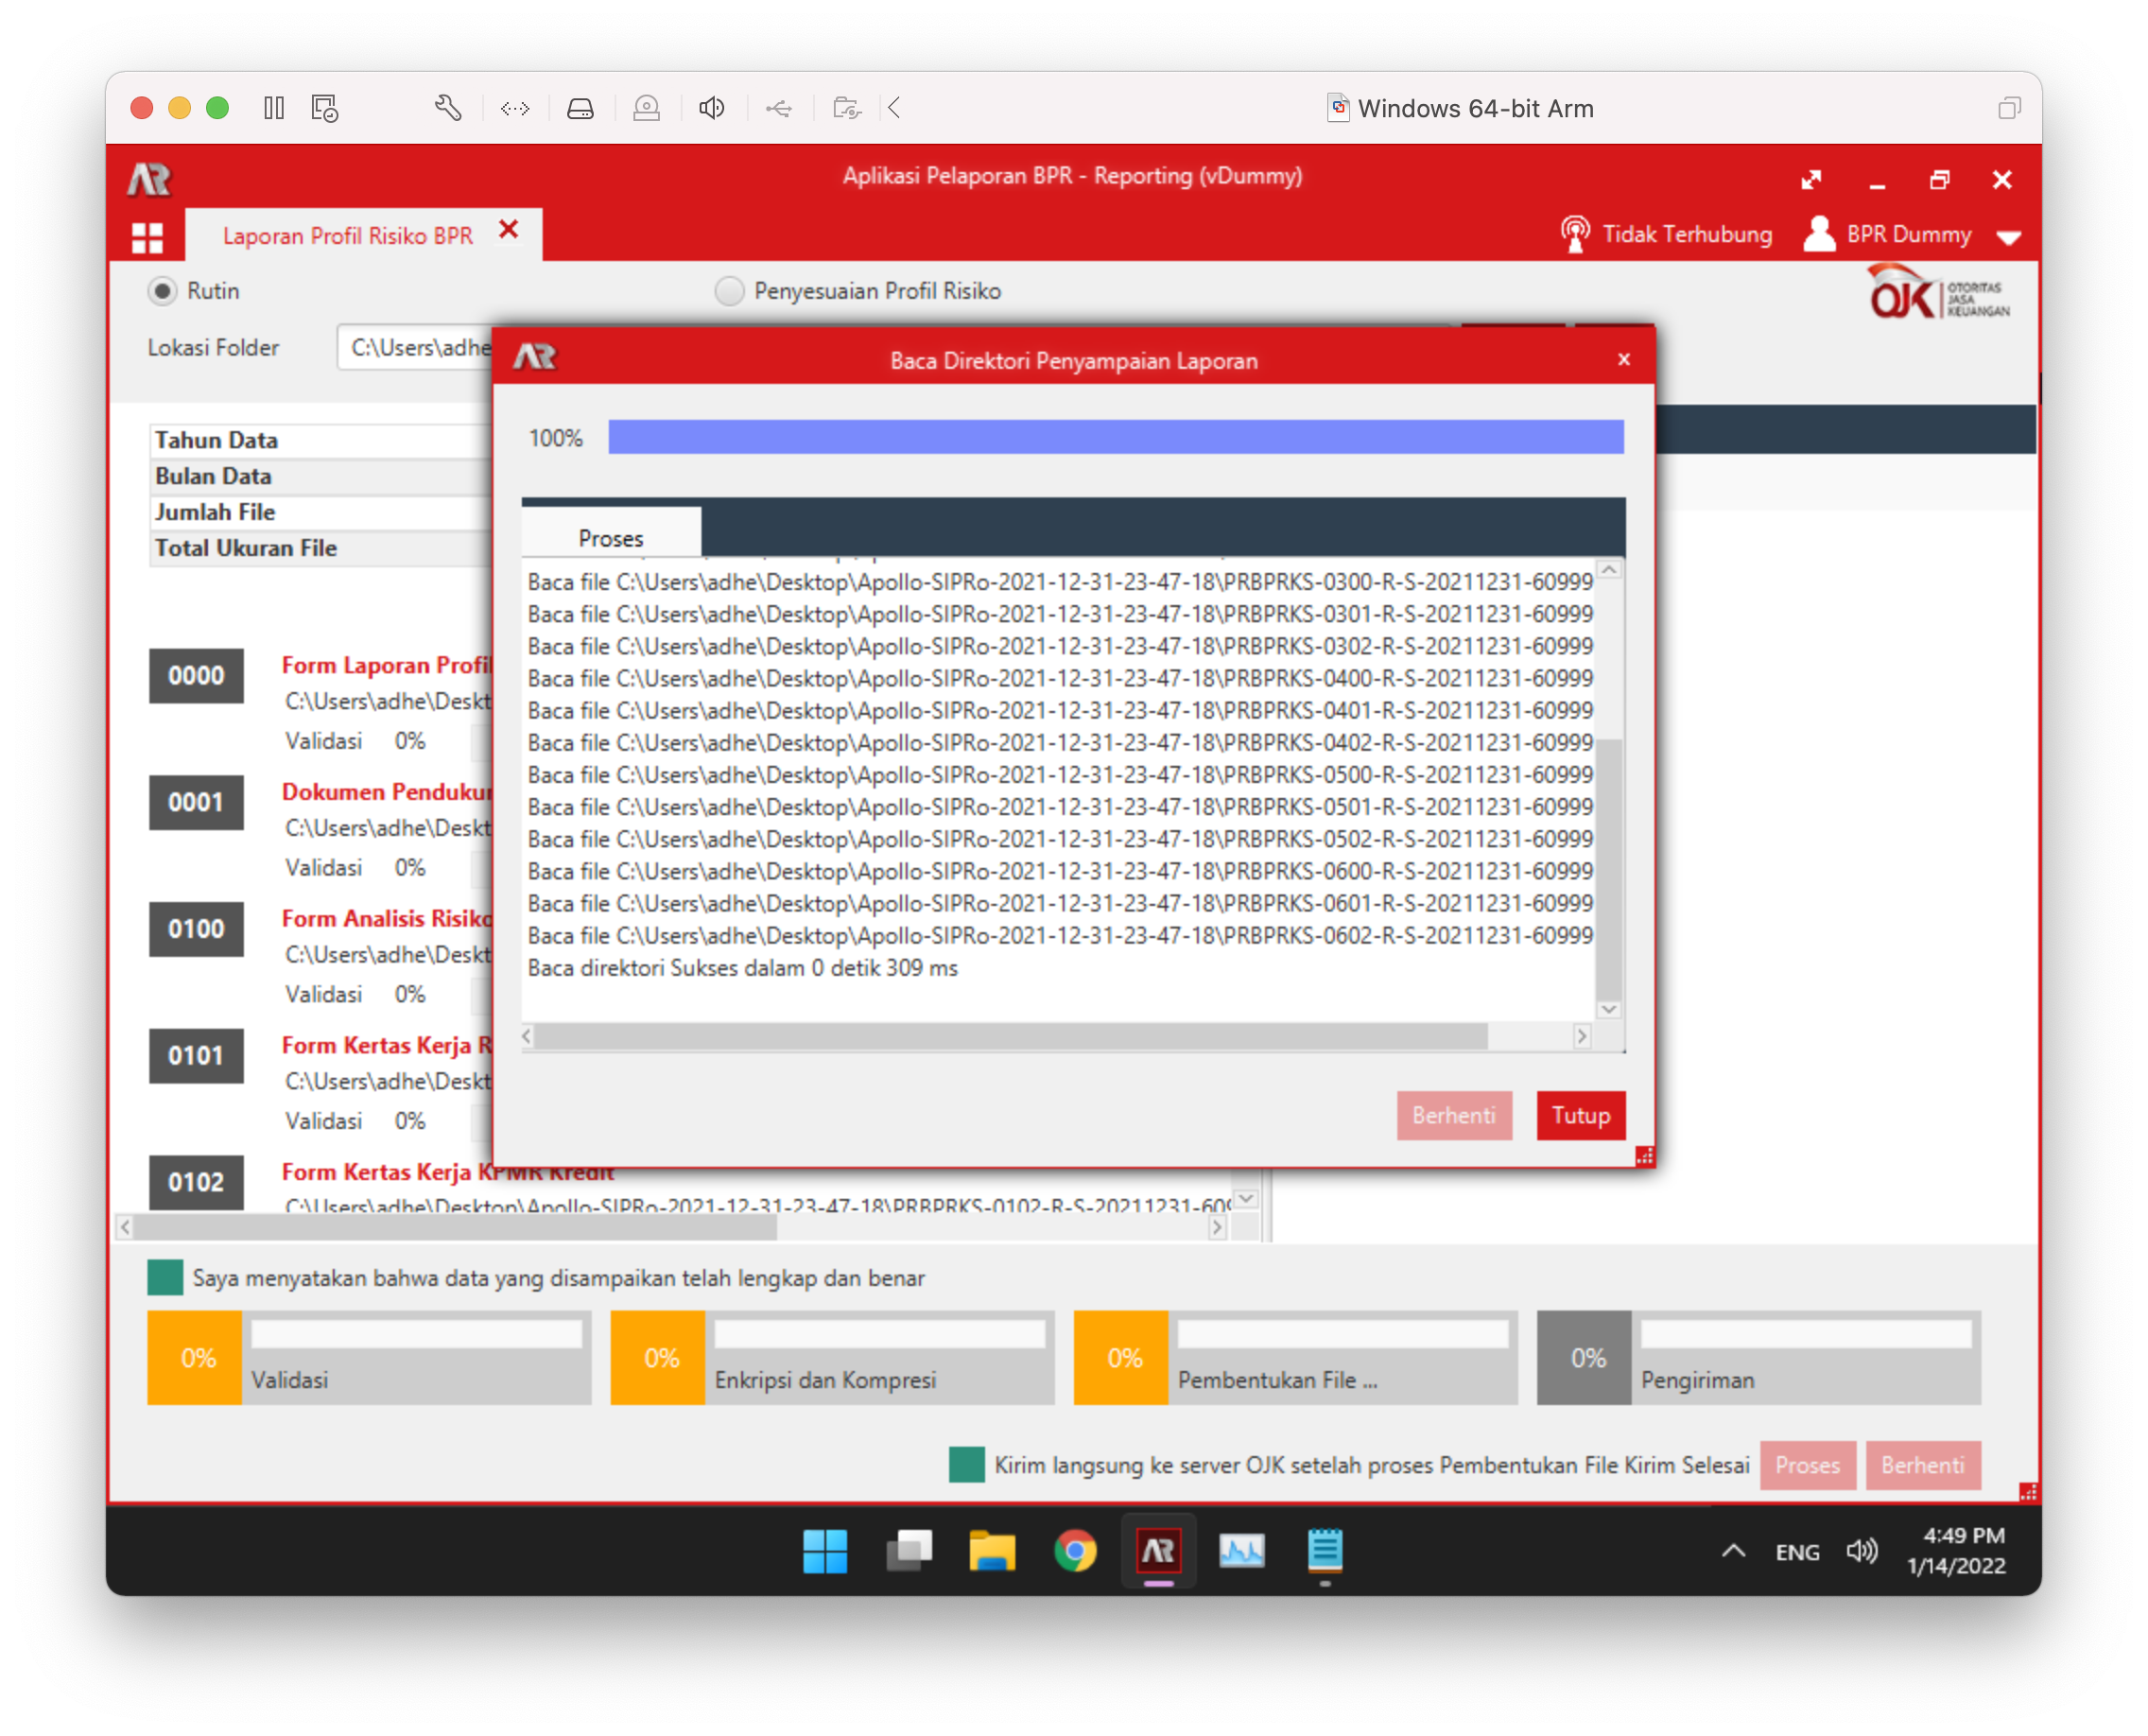Toggle Kirim langsung ke server OJK checkbox
This screenshot has width=2148, height=1736.
pos(966,1464)
